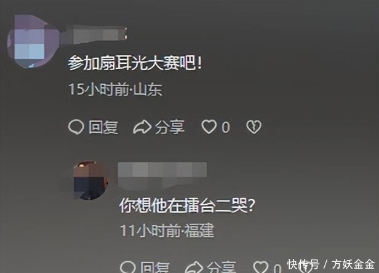This screenshot has width=379, height=273.
Task: Click the share arrow icon under the first comment
Action: (x=142, y=127)
